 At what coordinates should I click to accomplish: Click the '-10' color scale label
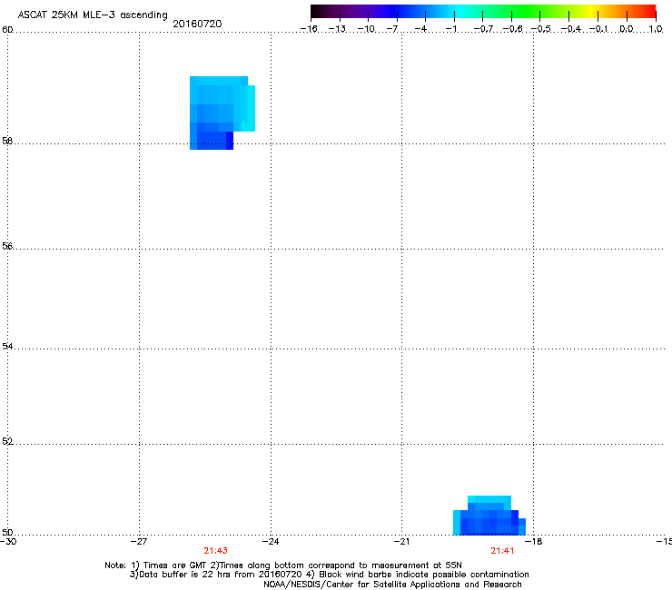(x=366, y=29)
